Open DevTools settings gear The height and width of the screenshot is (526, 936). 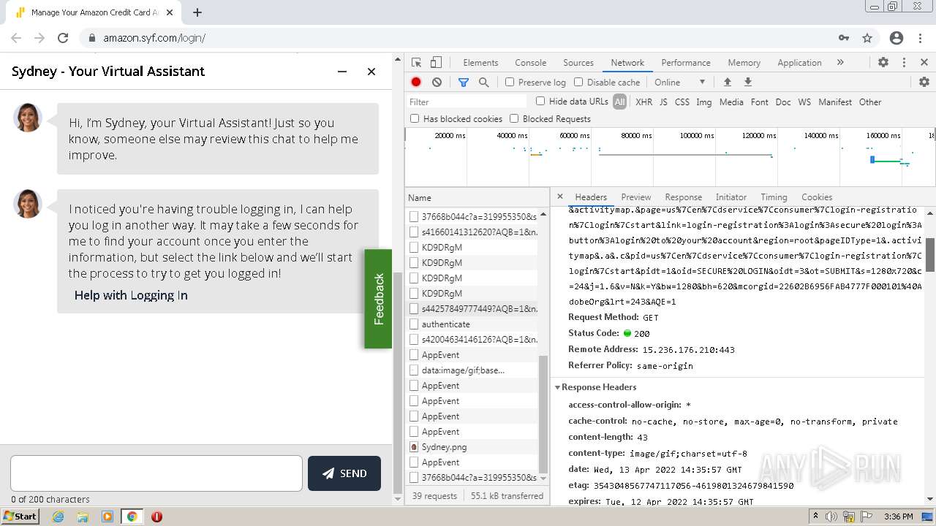click(x=883, y=63)
